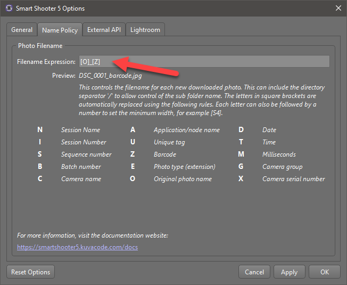Click the letter M code

click(241, 154)
